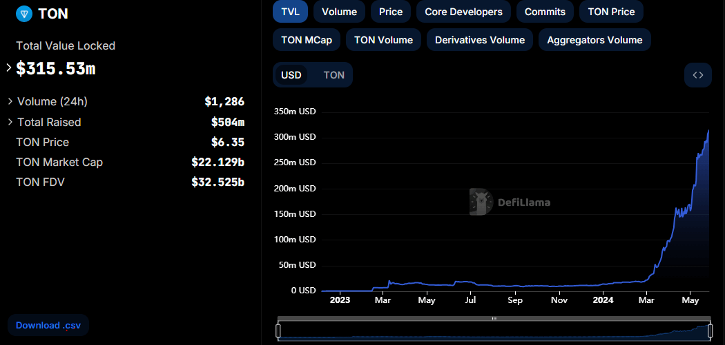Click the TON FDV label
Image resolution: width=725 pixels, height=345 pixels.
pos(40,182)
